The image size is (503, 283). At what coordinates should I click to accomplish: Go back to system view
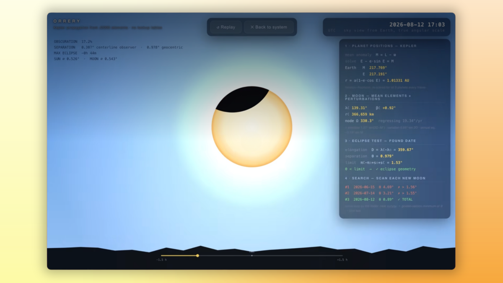pyautogui.click(x=269, y=27)
